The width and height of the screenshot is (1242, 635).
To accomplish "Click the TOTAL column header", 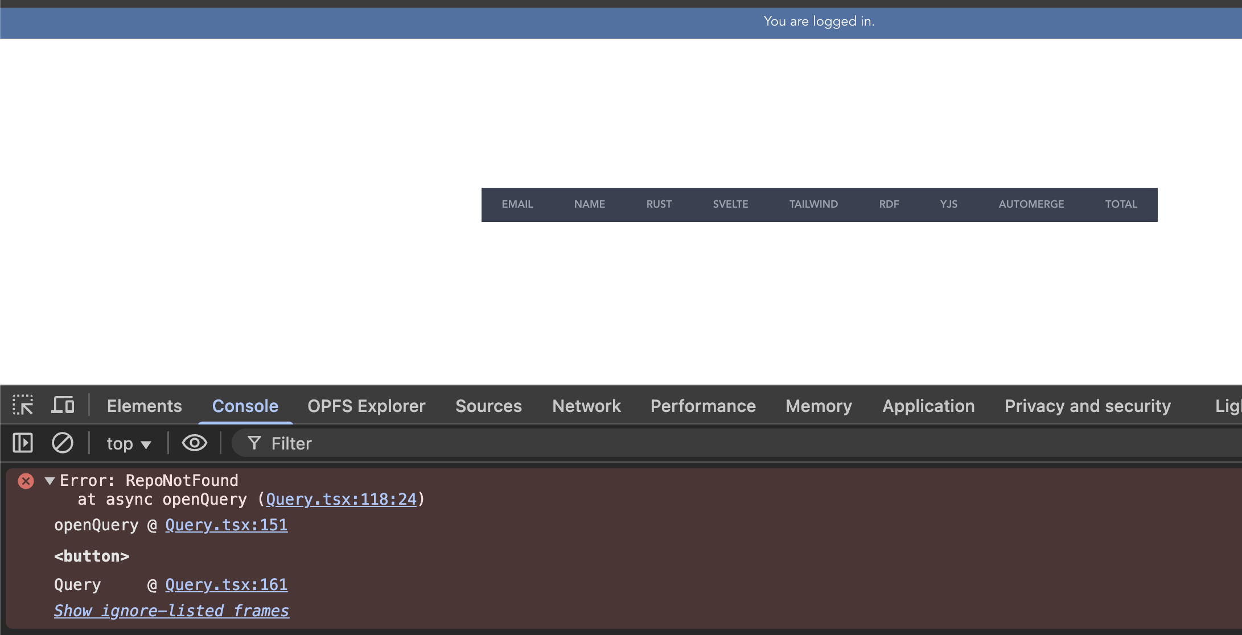I will [1121, 204].
